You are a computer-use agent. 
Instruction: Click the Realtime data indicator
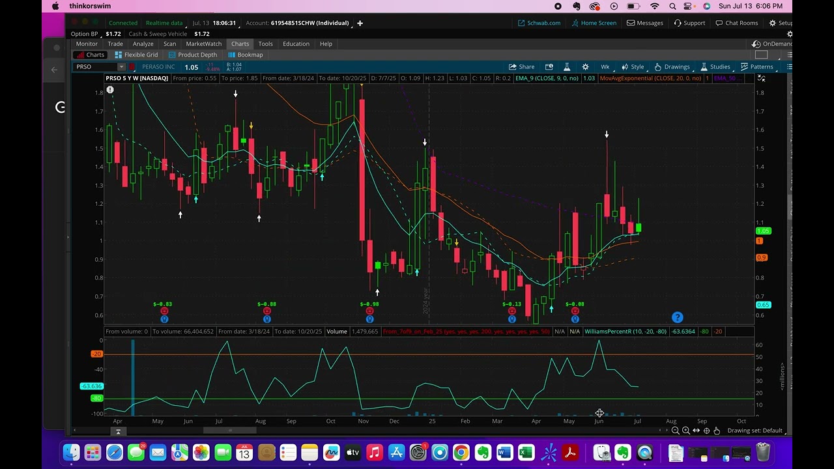[x=164, y=23]
